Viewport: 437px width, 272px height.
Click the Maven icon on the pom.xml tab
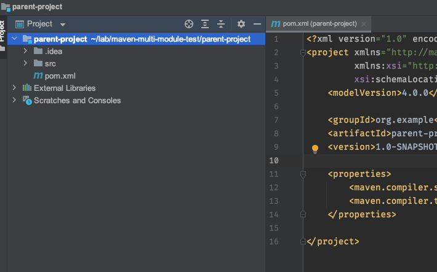click(275, 24)
